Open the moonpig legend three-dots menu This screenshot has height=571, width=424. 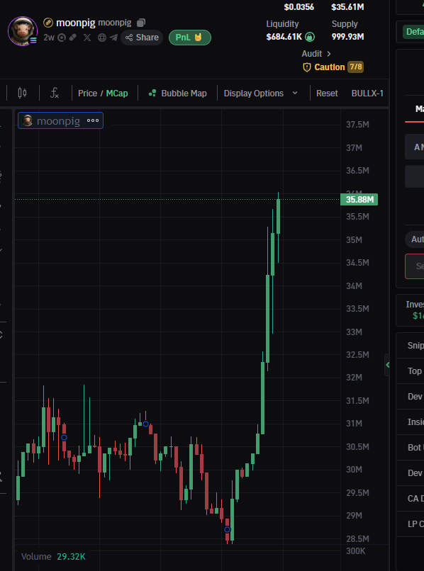point(93,120)
